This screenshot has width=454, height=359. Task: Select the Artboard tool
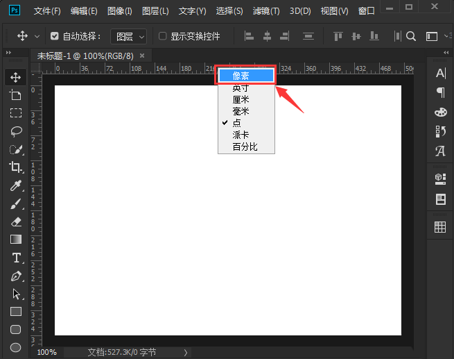16,95
